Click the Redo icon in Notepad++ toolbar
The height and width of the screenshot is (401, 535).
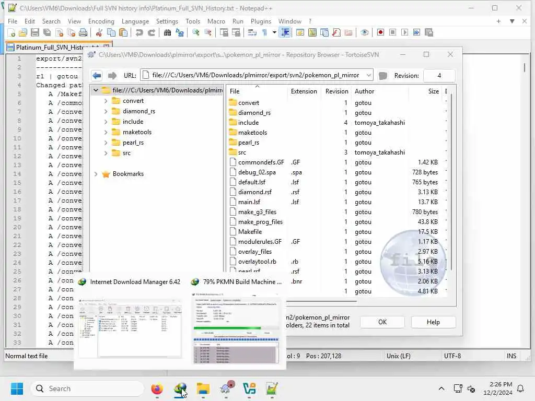pyautogui.click(x=152, y=32)
